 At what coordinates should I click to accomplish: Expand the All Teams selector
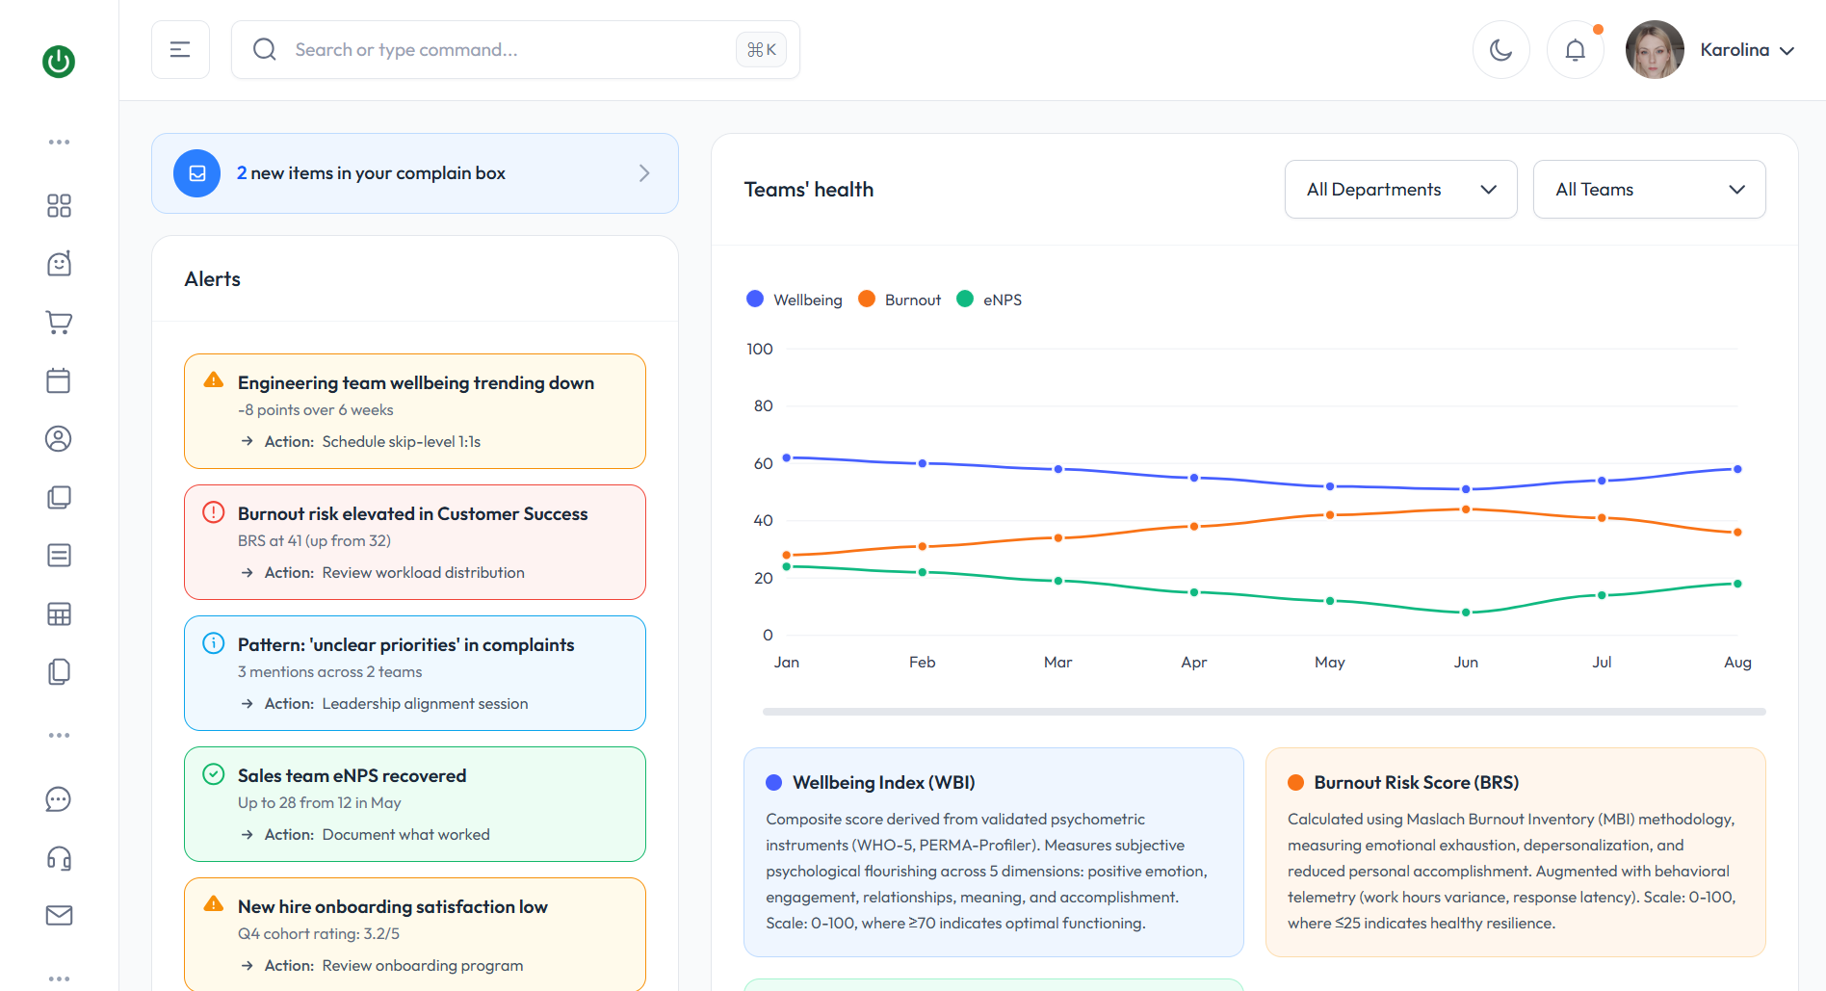pyautogui.click(x=1649, y=189)
